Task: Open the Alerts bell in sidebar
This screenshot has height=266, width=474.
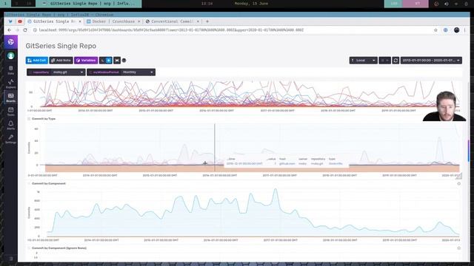Action: pos(10,125)
